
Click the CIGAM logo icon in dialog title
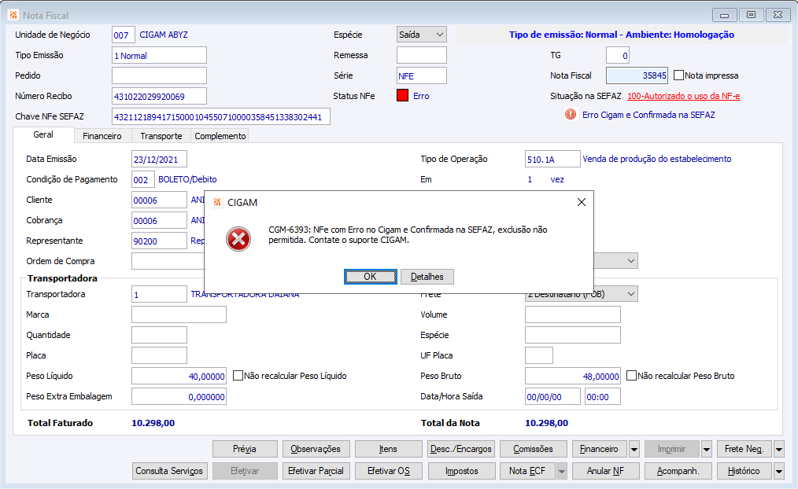(217, 202)
